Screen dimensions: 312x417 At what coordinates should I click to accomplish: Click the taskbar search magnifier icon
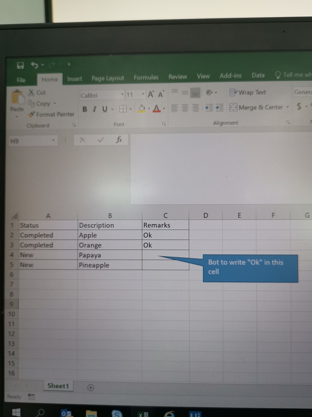point(40,413)
